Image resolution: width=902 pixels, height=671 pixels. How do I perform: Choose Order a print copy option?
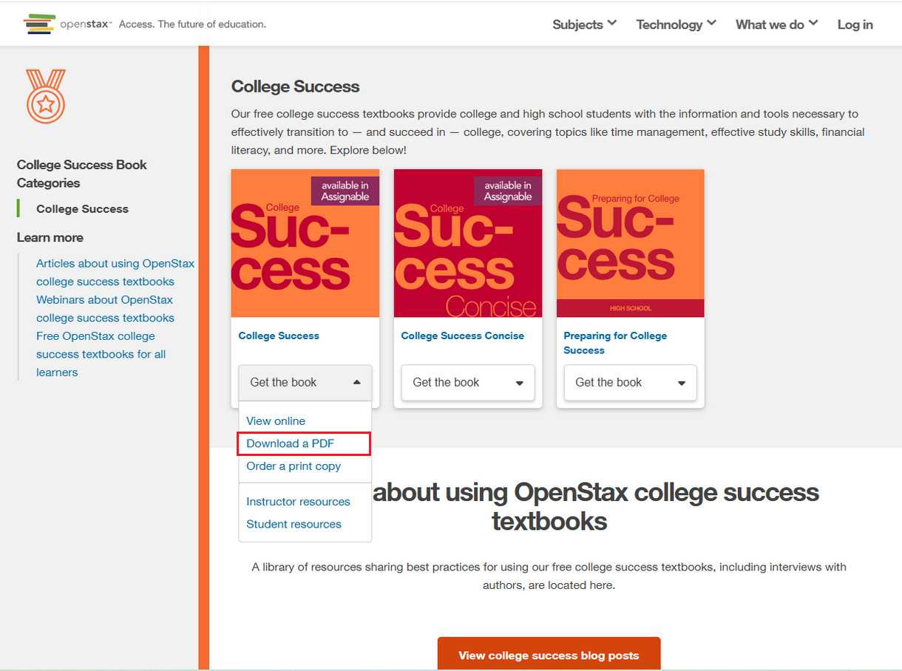coord(294,466)
